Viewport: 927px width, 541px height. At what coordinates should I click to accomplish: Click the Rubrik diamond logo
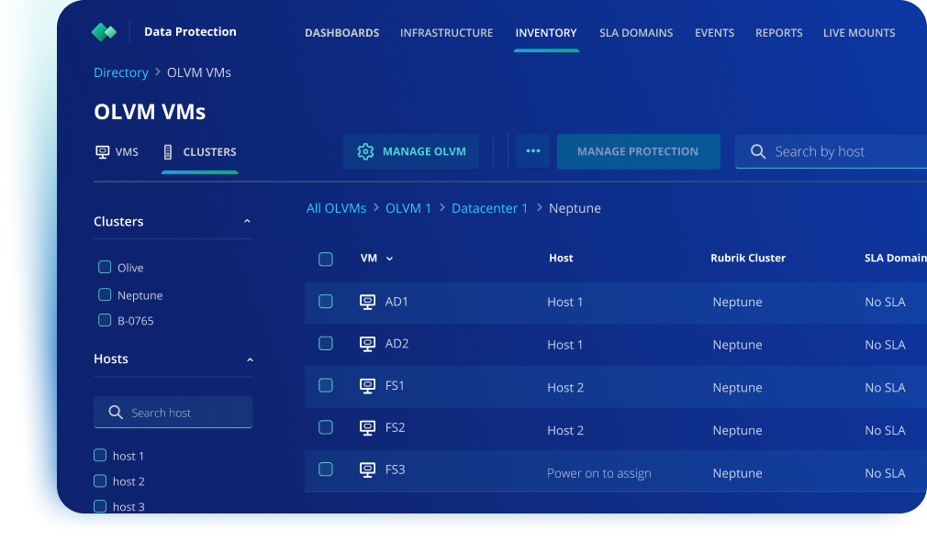pyautogui.click(x=104, y=31)
